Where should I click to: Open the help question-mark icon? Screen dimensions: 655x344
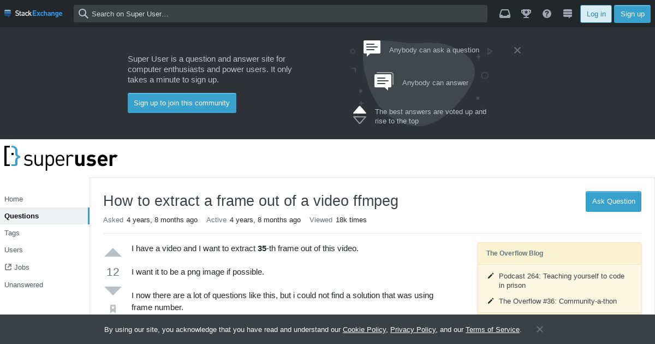pos(547,14)
